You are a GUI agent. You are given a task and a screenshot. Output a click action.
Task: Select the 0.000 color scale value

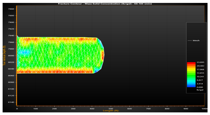(200, 87)
